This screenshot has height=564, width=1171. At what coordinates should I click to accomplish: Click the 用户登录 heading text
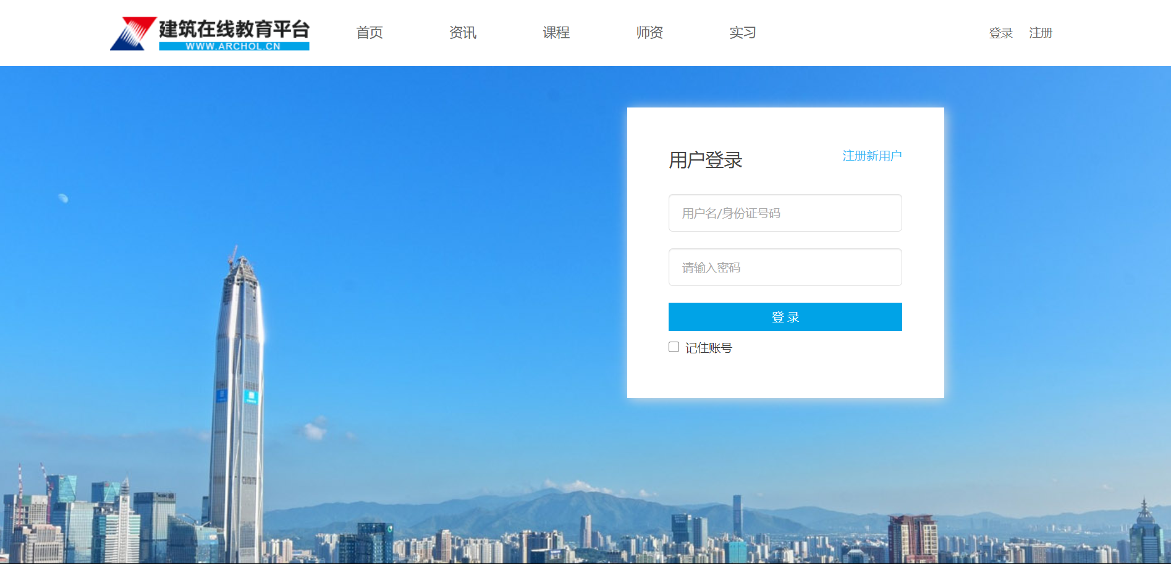pos(706,160)
